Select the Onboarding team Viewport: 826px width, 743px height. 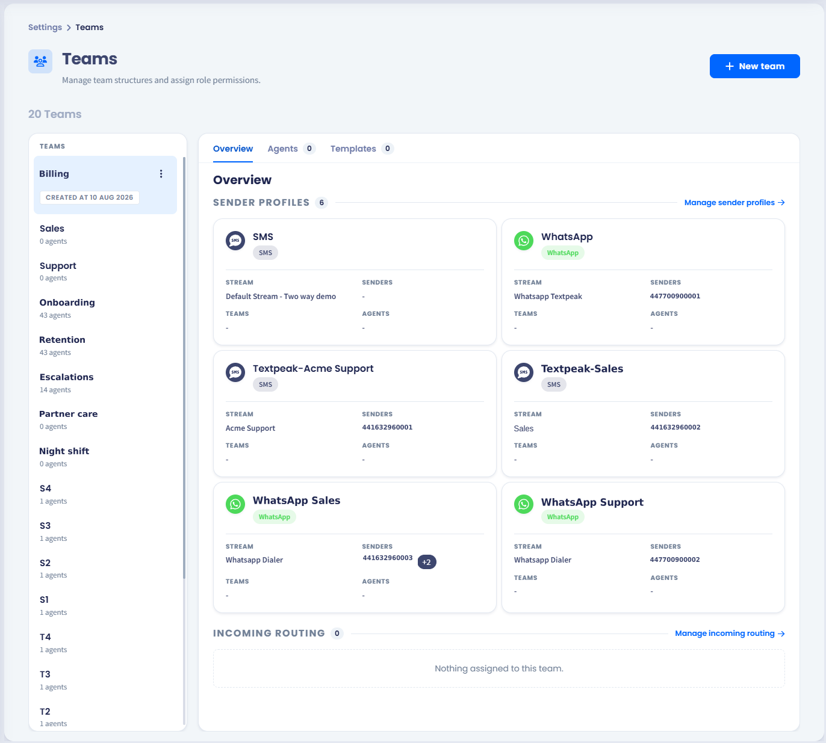point(105,308)
